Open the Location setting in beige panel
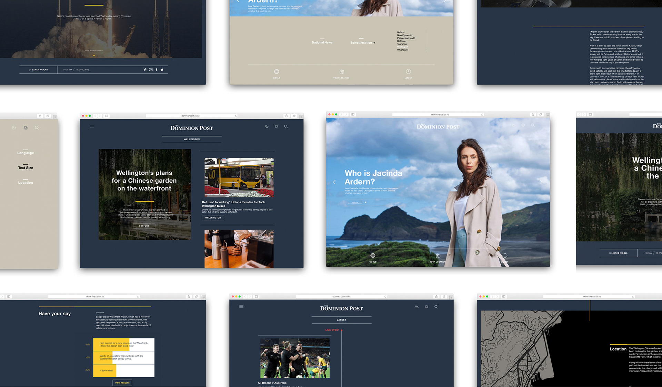The width and height of the screenshot is (662, 387). (26, 183)
